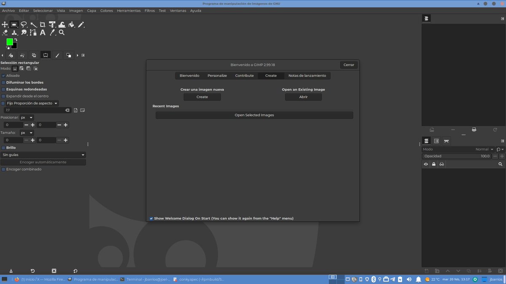The height and width of the screenshot is (284, 506).
Task: Switch to the Contribute tab
Action: tap(245, 76)
